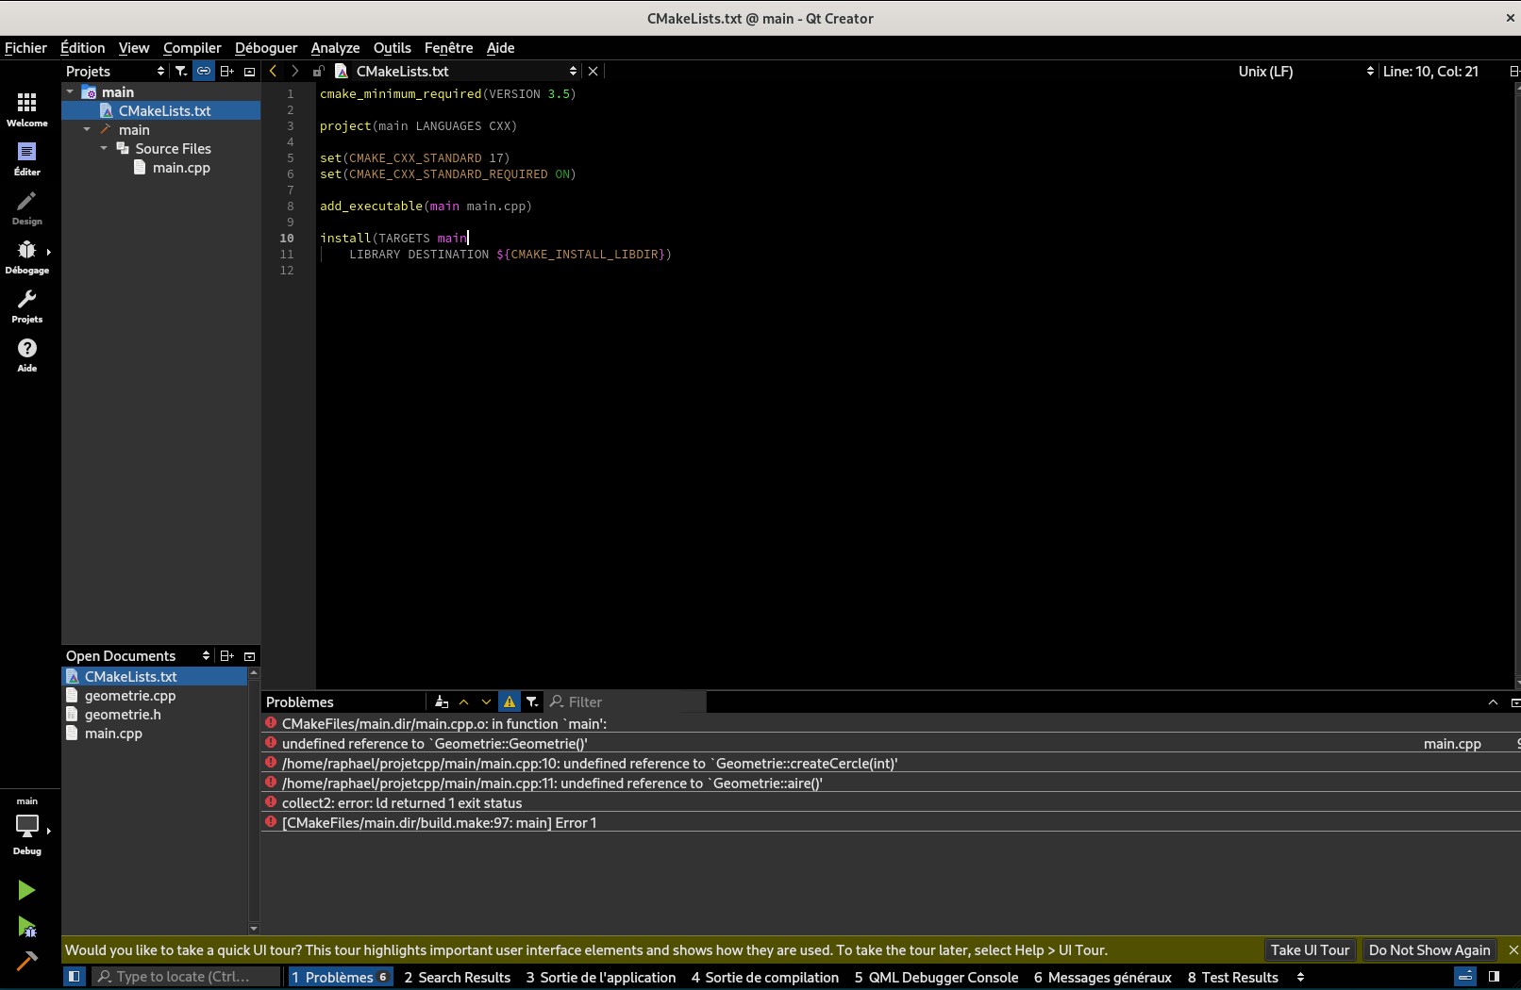
Task: Open Sortie de l'application tab
Action: coord(601,977)
